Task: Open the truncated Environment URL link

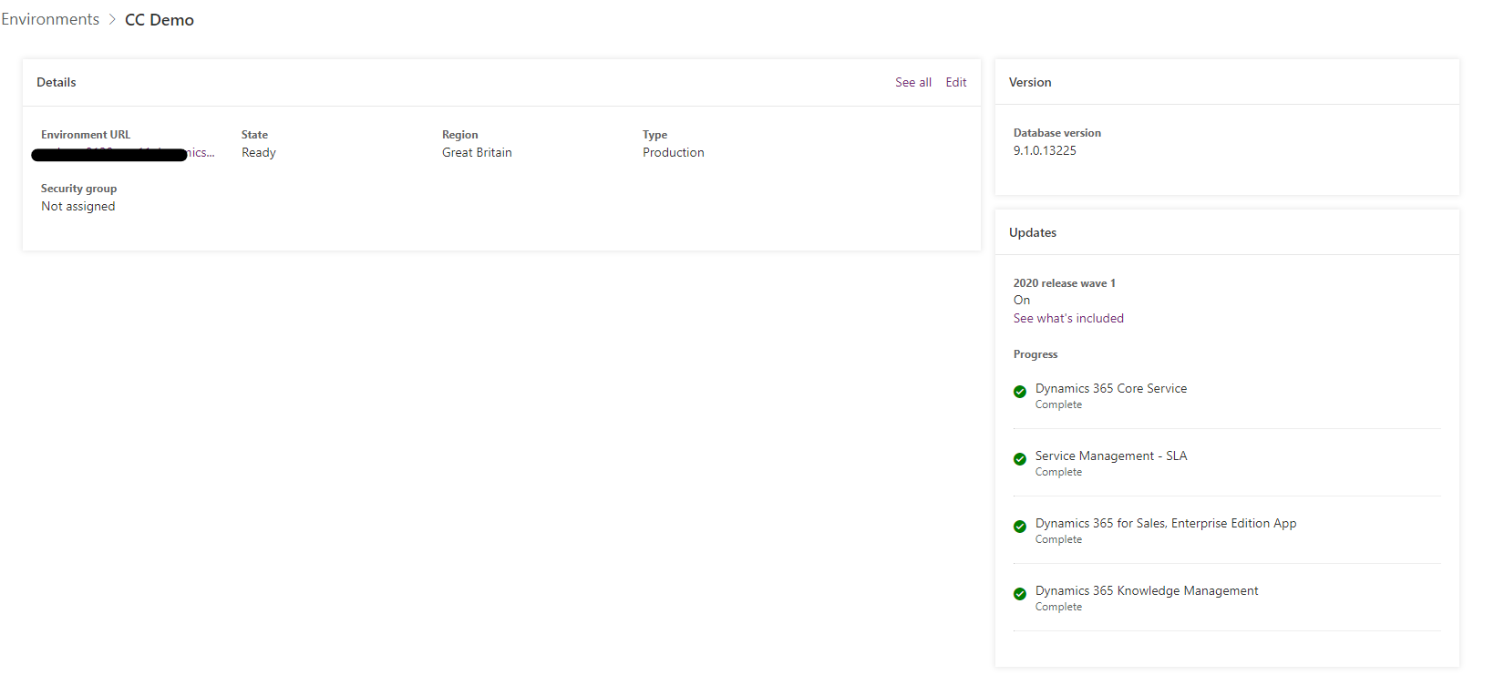Action: click(x=128, y=153)
